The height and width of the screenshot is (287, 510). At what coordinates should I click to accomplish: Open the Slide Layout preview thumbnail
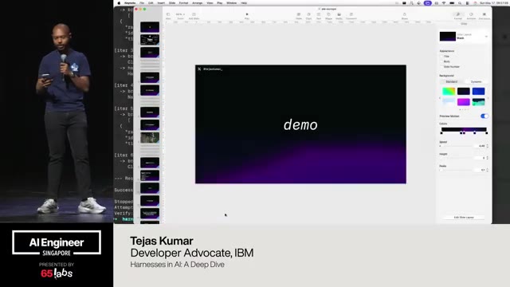448,37
